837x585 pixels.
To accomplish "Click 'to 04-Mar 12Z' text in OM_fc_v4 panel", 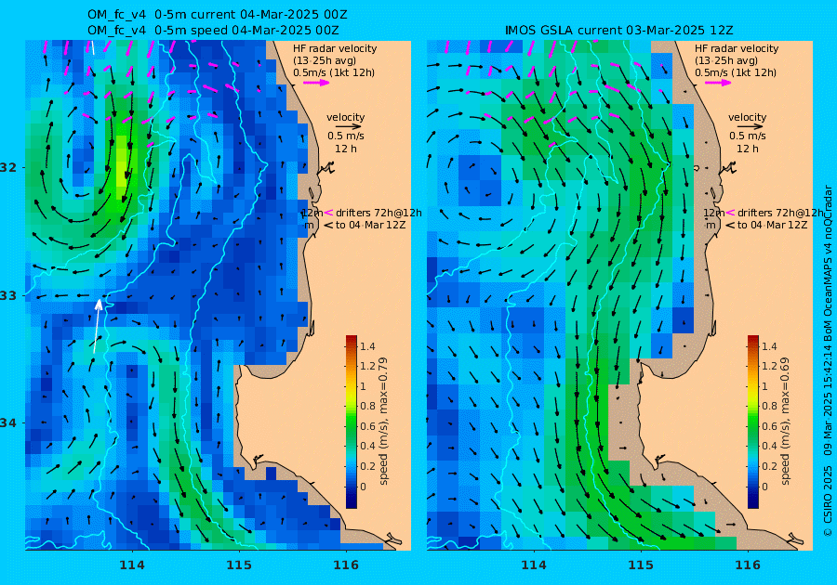I will tap(370, 225).
